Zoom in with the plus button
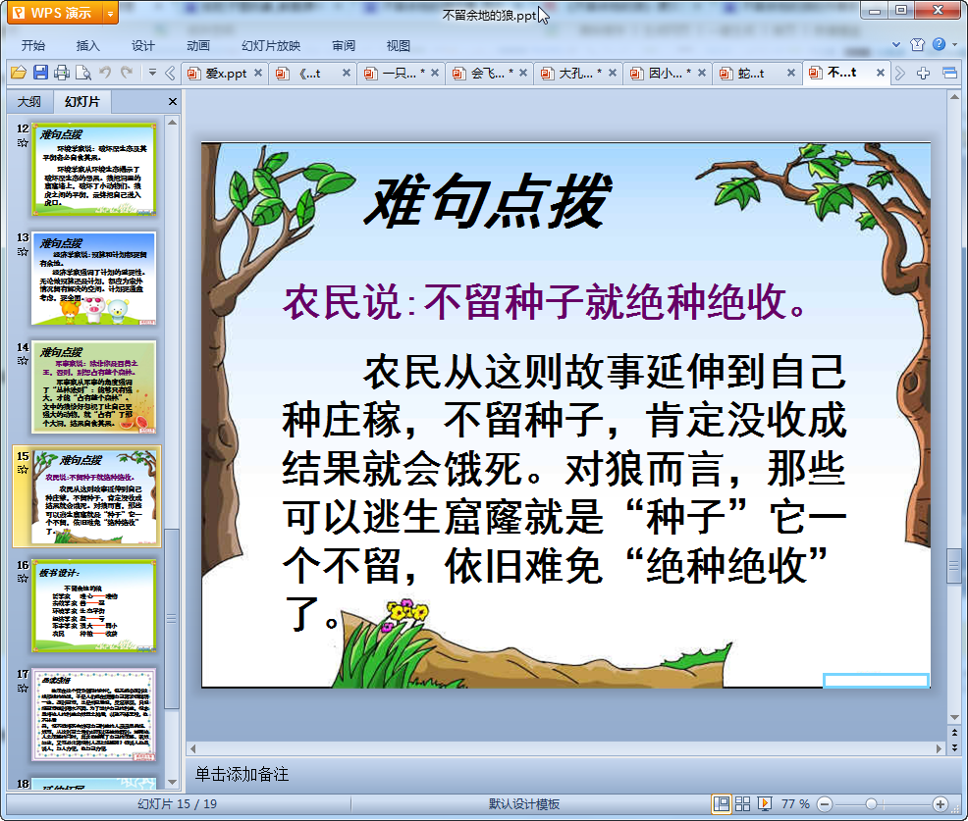The height and width of the screenshot is (821, 968). (x=941, y=803)
